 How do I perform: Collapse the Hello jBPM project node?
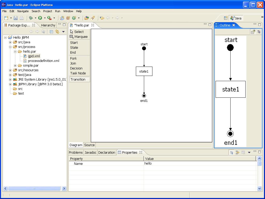pos(5,38)
